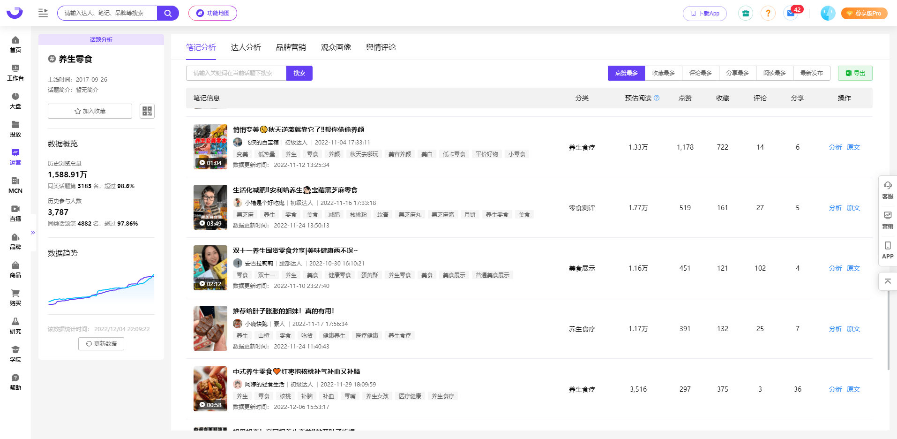Click 原文 link for 推荐给肚子胀胀的姐妹 note
Image resolution: width=897 pixels, height=439 pixels.
pos(853,329)
